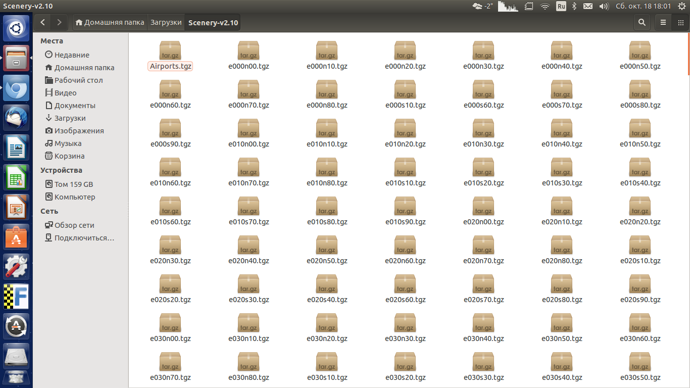The height and width of the screenshot is (388, 690).
Task: Click the vertical scrollbar handle
Action: click(x=688, y=54)
